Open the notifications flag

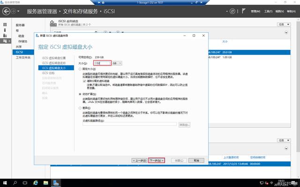pyautogui.click(x=243, y=11)
